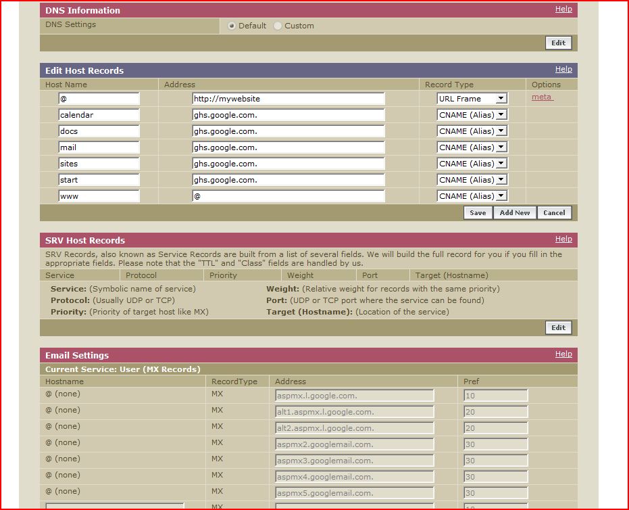This screenshot has height=510, width=629.
Task: Click the 'Priority' SRV column header
Action: tap(223, 275)
